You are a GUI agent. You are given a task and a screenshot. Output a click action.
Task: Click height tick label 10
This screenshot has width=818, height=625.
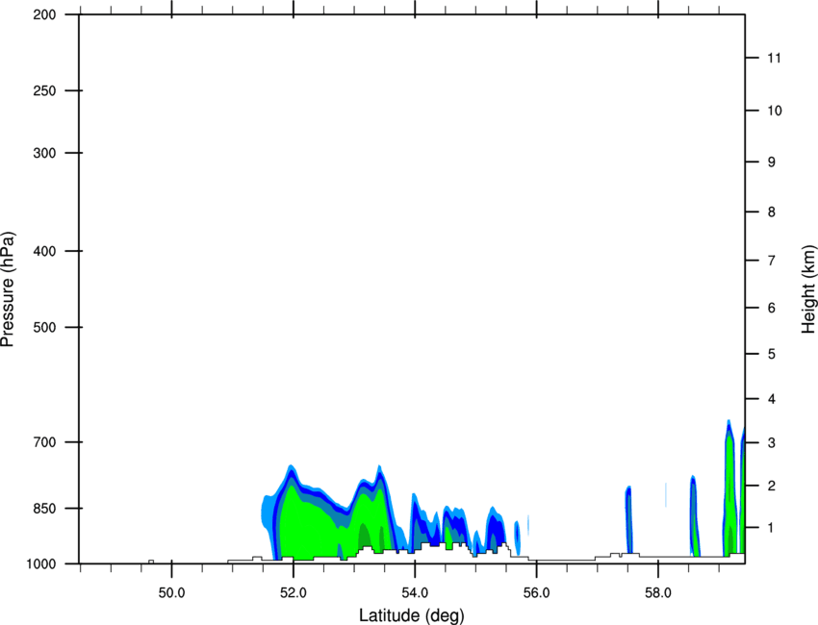tap(775, 111)
